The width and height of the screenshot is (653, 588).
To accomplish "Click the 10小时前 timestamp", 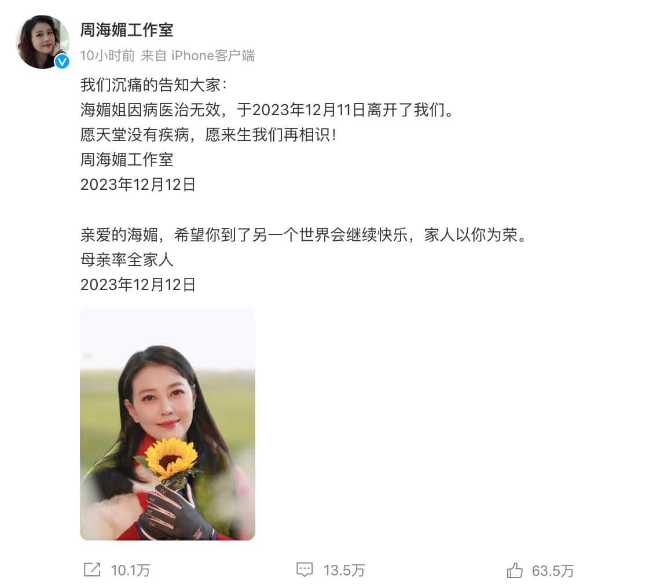I will click(x=108, y=56).
